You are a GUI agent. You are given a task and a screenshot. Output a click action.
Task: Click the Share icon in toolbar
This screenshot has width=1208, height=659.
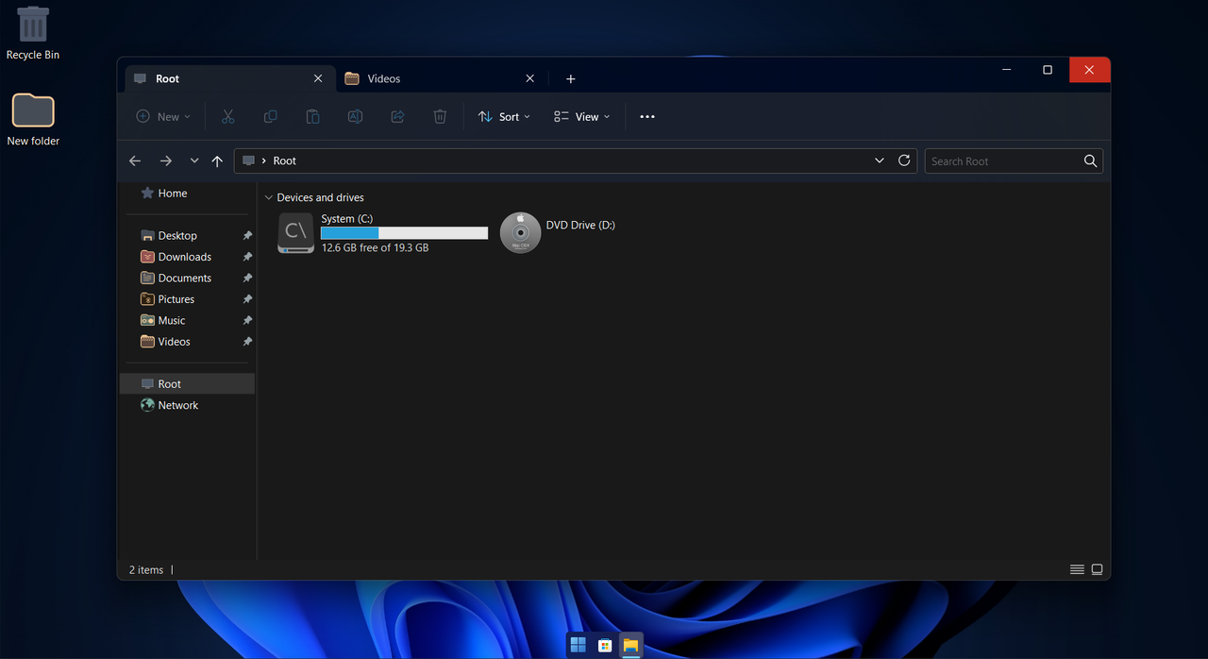point(397,116)
